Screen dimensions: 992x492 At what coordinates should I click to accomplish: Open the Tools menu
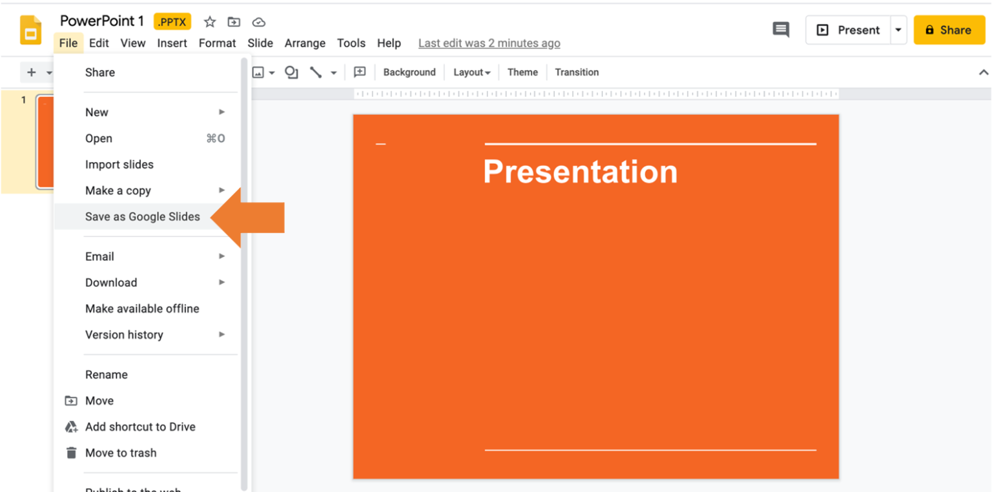coord(351,43)
